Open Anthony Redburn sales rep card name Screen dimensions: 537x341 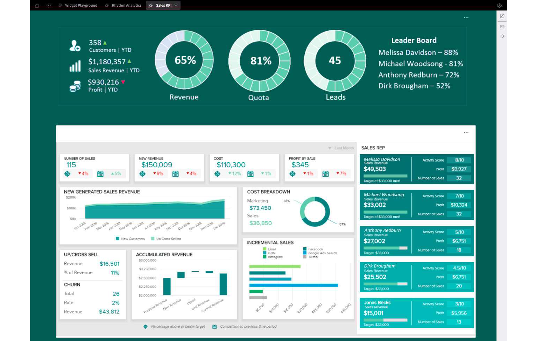pos(382,230)
